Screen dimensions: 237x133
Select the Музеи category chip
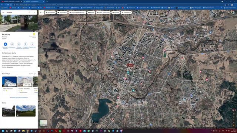tap(91, 13)
